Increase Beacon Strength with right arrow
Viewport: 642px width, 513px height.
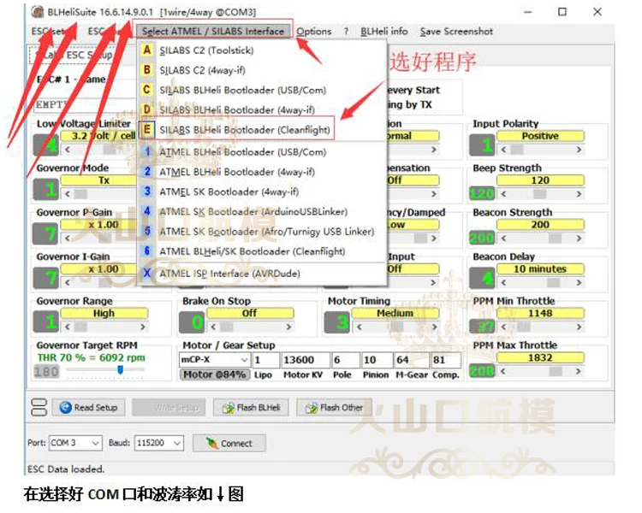click(579, 238)
